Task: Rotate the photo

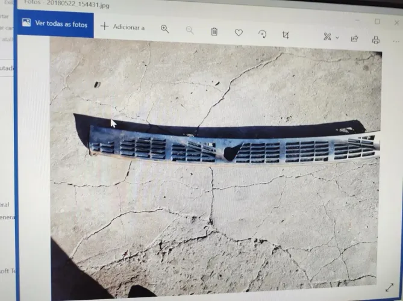Action: pos(262,34)
